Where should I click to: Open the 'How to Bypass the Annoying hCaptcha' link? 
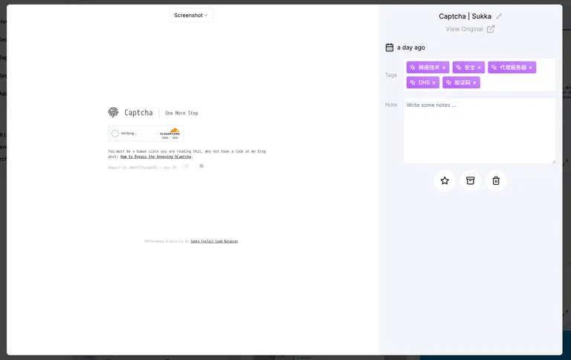coord(155,157)
